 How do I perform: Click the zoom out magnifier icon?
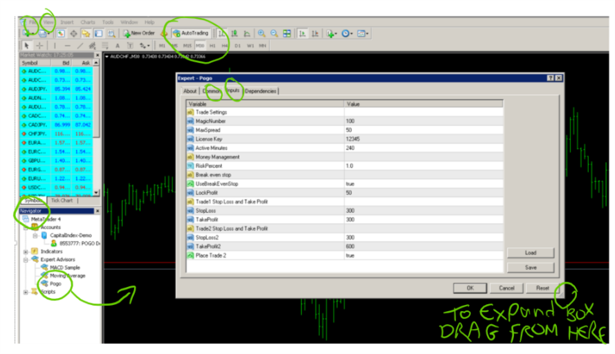(x=274, y=33)
